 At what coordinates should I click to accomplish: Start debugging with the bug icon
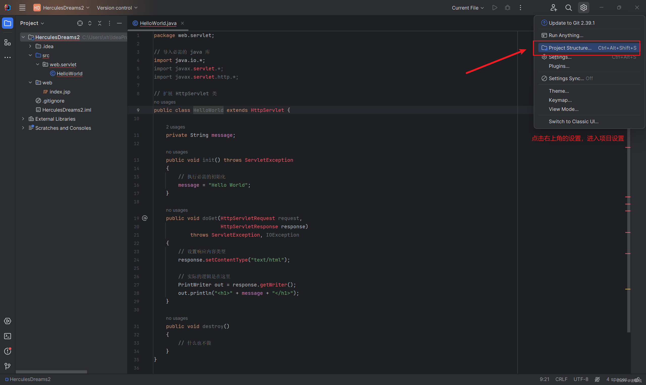(x=507, y=8)
